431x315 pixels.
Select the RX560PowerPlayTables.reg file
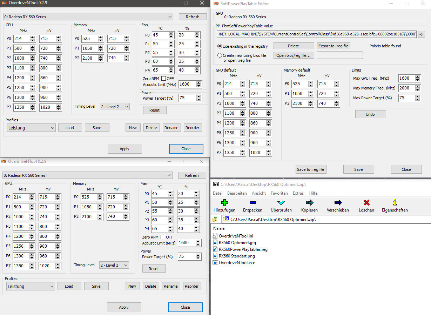click(x=243, y=249)
